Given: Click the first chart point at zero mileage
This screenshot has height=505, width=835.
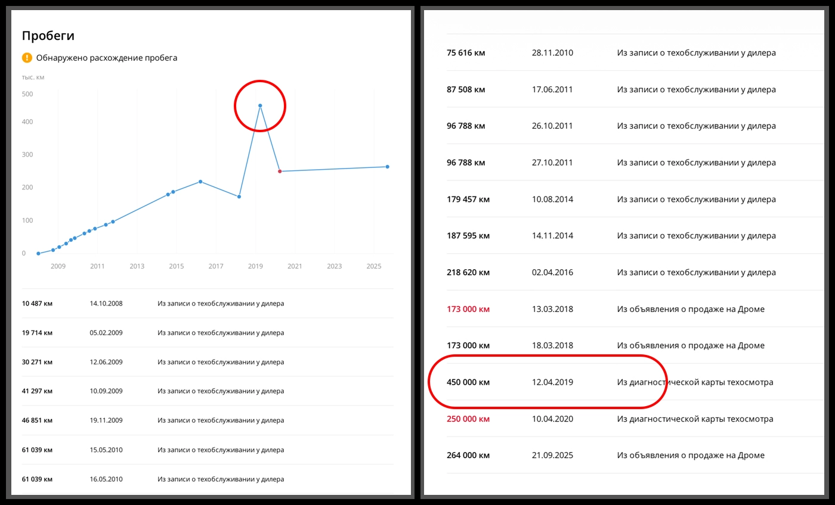Looking at the screenshot, I should (38, 253).
